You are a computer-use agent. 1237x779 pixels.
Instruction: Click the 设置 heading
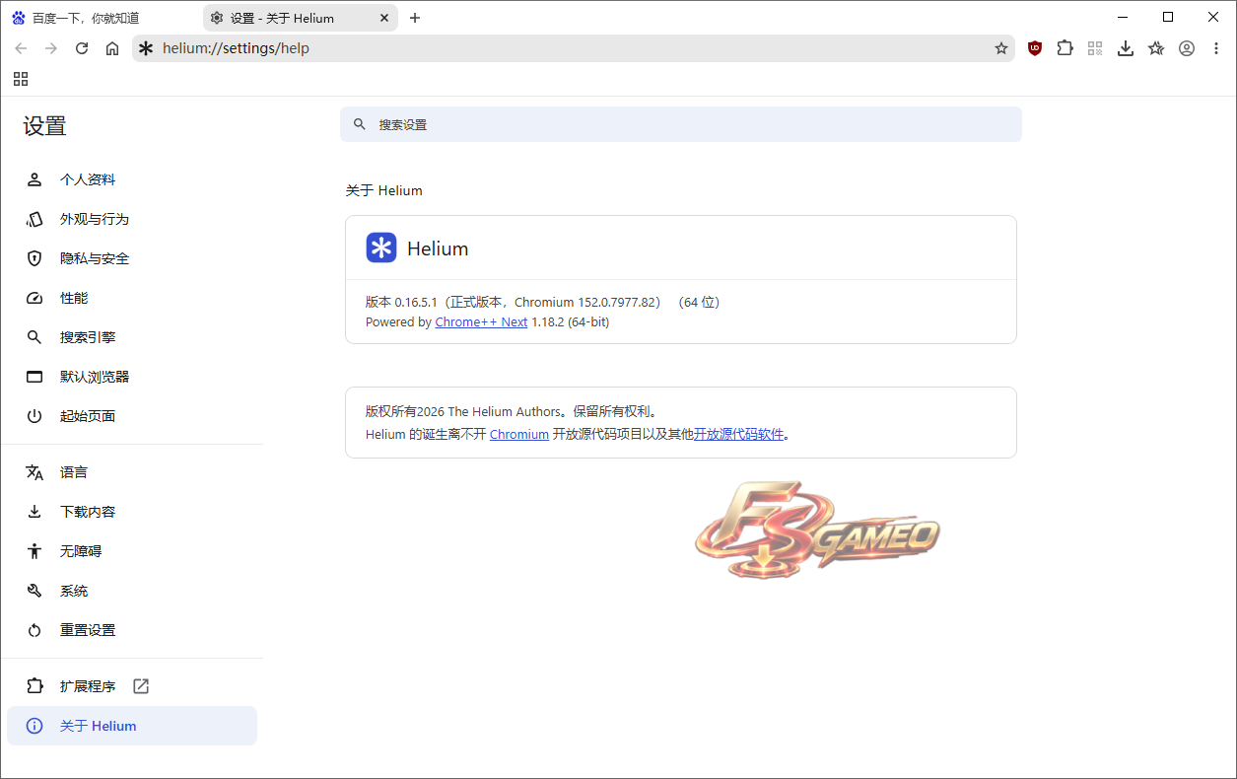point(45,126)
